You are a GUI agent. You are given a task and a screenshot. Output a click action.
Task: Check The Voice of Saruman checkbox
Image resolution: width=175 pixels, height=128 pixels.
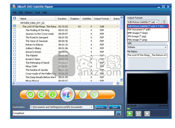[15, 40]
